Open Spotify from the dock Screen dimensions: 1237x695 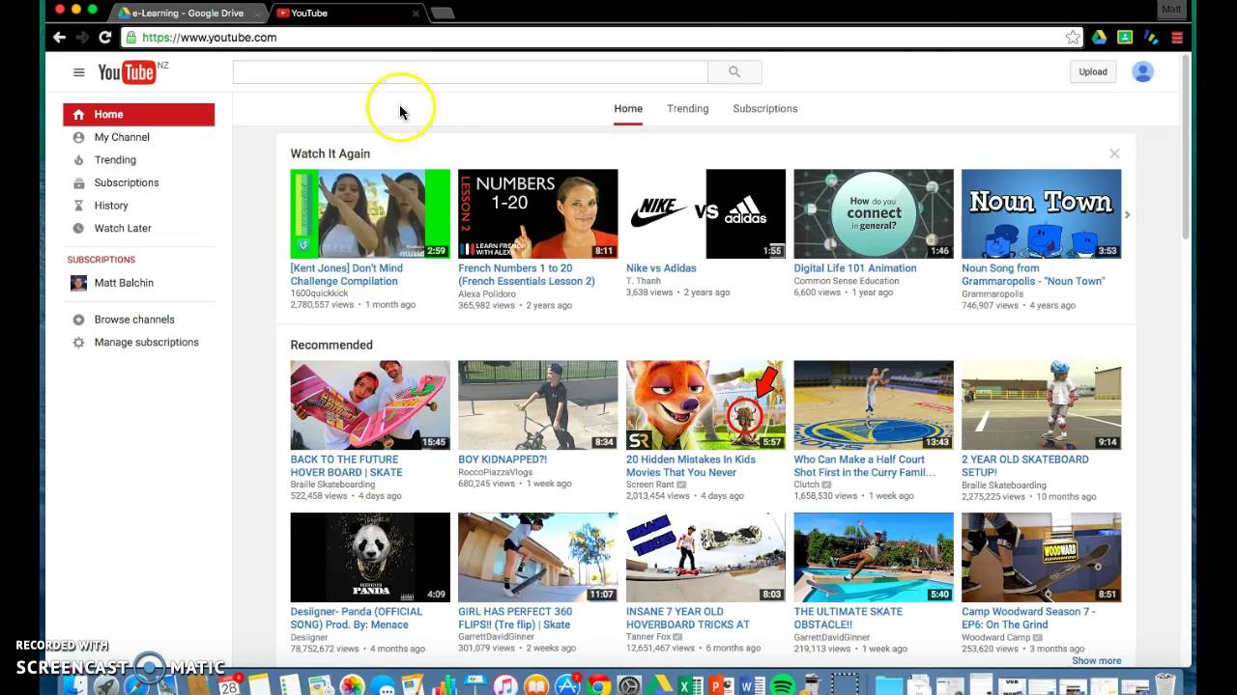[783, 685]
